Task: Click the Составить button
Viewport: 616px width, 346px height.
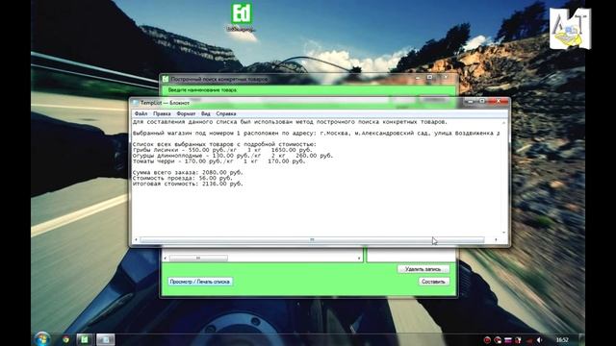Action: (x=433, y=282)
